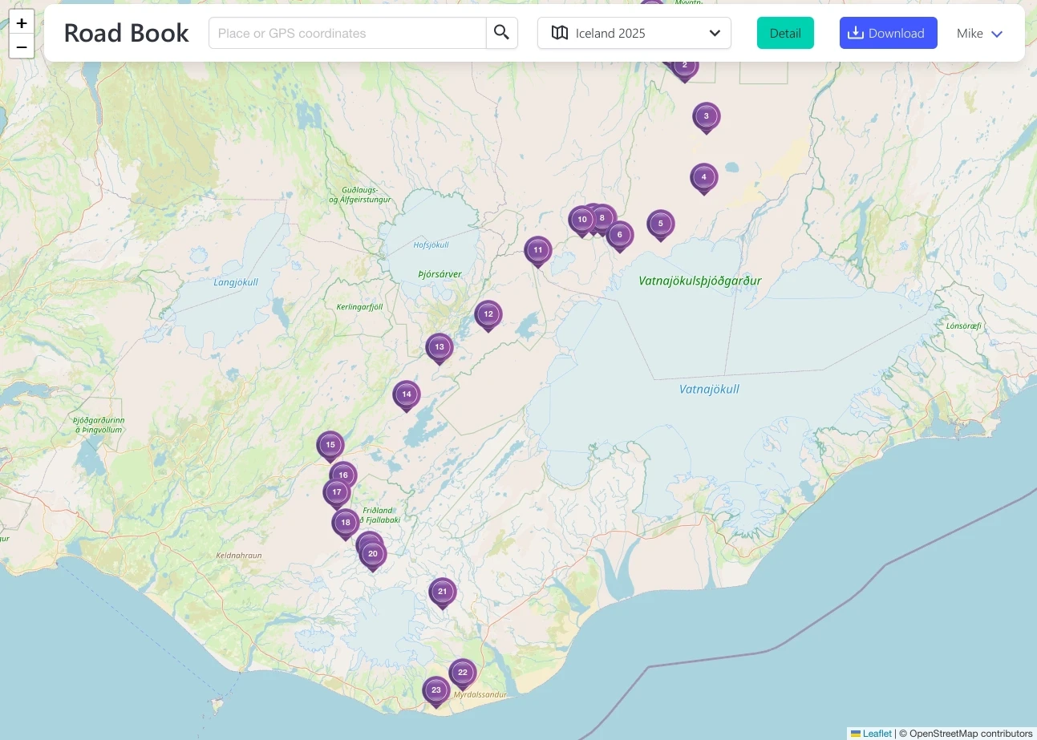The height and width of the screenshot is (740, 1037).
Task: Open the Leaflet attribution link
Action: point(877,734)
